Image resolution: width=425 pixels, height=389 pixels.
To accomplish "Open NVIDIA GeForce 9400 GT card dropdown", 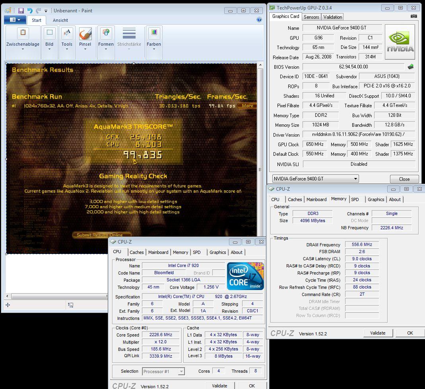I will point(316,179).
